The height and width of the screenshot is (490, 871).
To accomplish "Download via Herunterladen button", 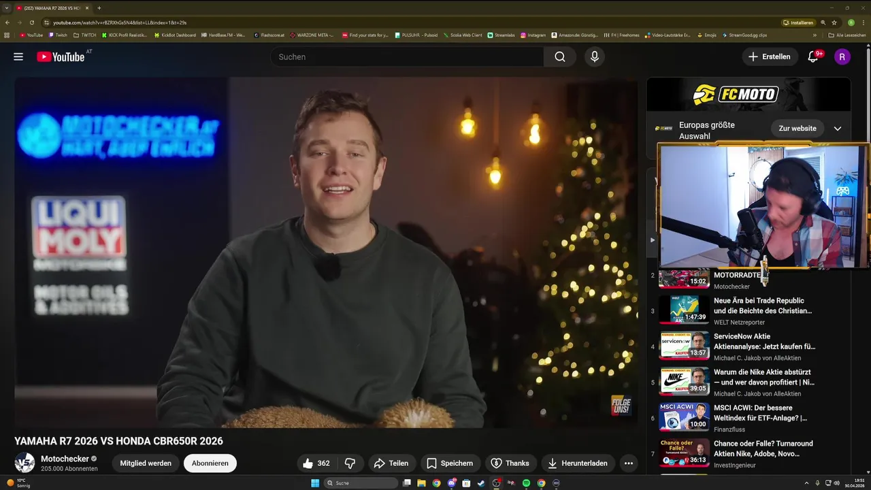I will pos(578,463).
